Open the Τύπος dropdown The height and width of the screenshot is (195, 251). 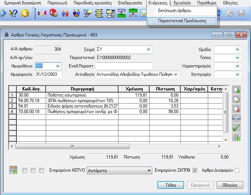(237, 58)
